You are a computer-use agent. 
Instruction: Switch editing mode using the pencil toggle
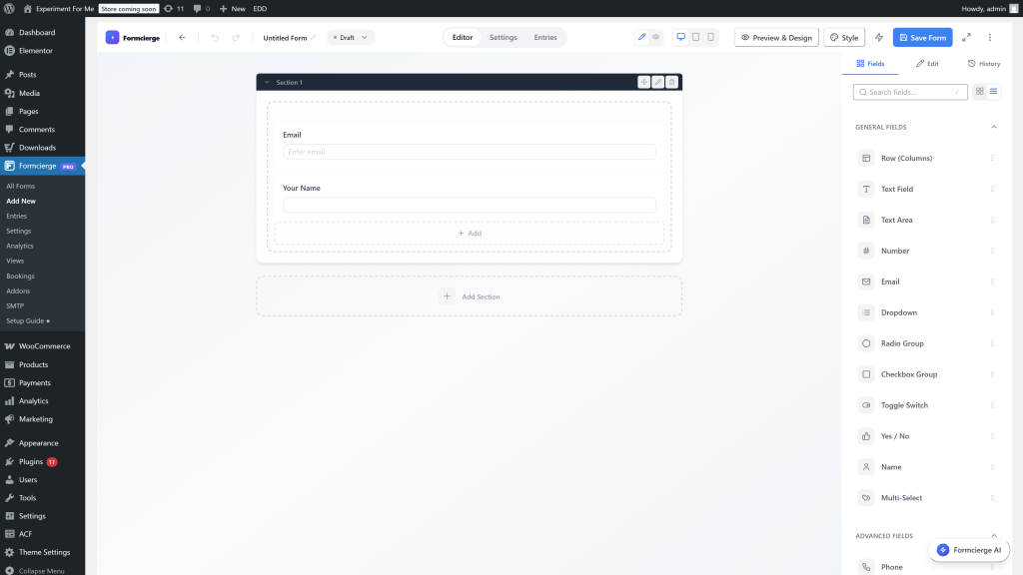click(x=641, y=37)
